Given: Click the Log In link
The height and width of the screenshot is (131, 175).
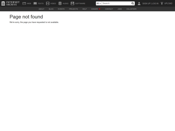Looking at the screenshot, I should pyautogui.click(x=155, y=4).
